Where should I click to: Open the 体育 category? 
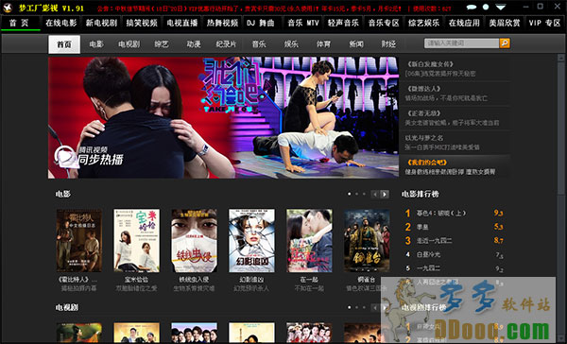[x=323, y=44]
